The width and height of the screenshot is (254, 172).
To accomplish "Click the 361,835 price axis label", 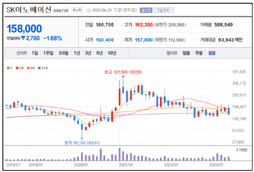I will [239, 72].
